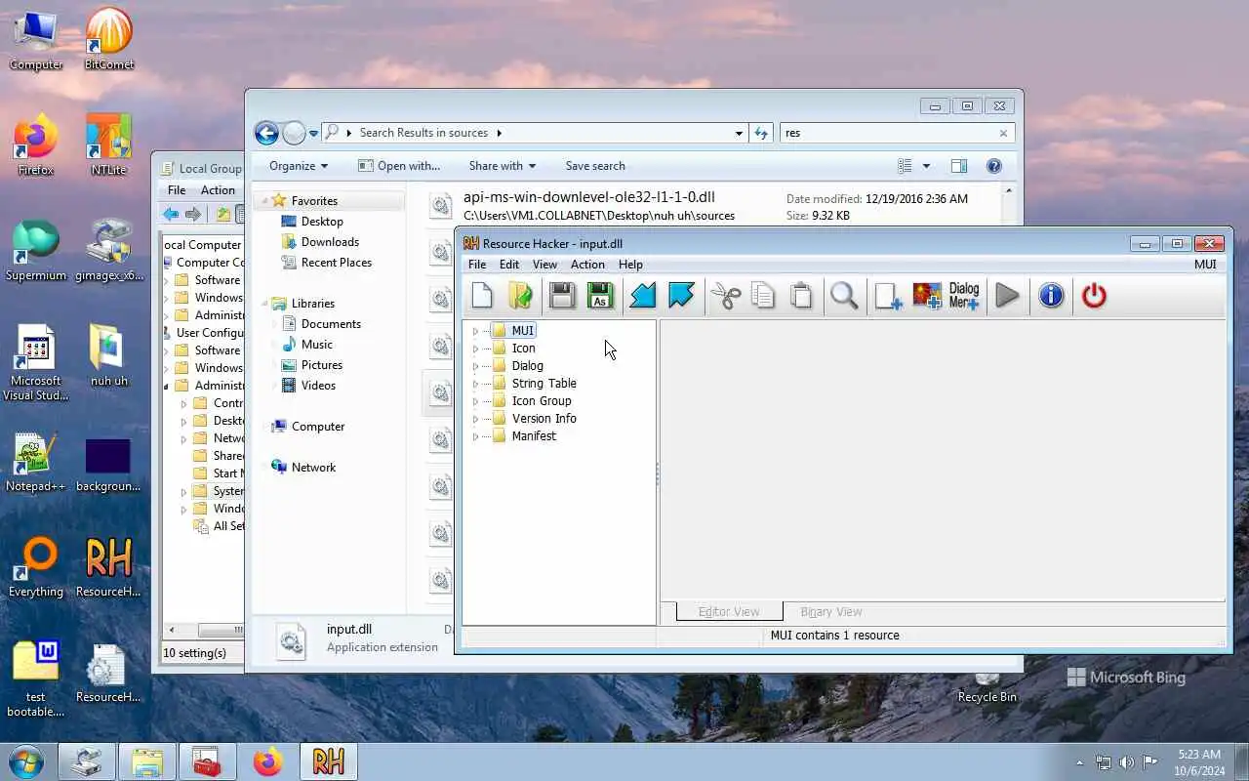Open a file with Resource Hacker's folder icon
Viewport: 1249px width, 781px height.
tap(521, 296)
